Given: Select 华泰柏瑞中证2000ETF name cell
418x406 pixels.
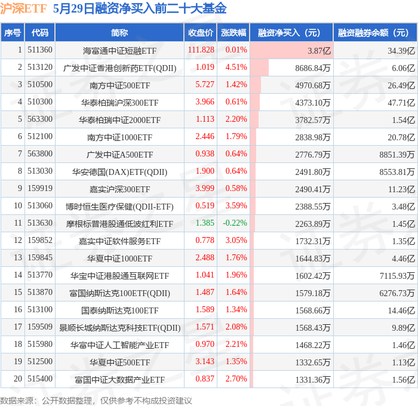Looking at the screenshot, I should pos(119,119).
